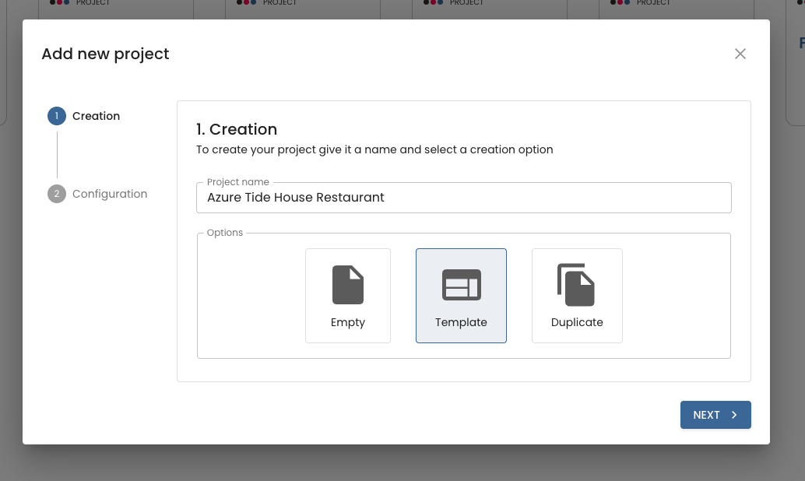
Task: Select the Duplicate pages icon
Action: 577,284
